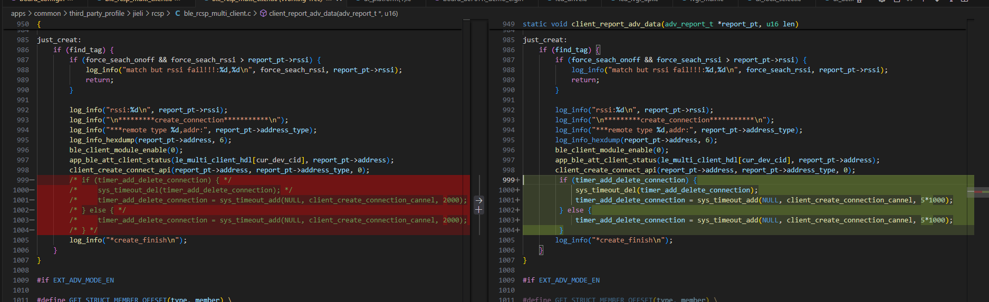Viewport: 989px width, 302px height.
Task: Open the jieli breadcrumb segment
Action: pyautogui.click(x=138, y=13)
